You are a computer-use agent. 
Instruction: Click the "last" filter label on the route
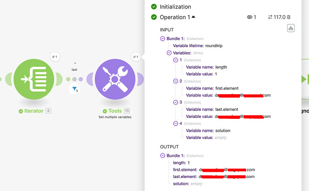coord(75,69)
